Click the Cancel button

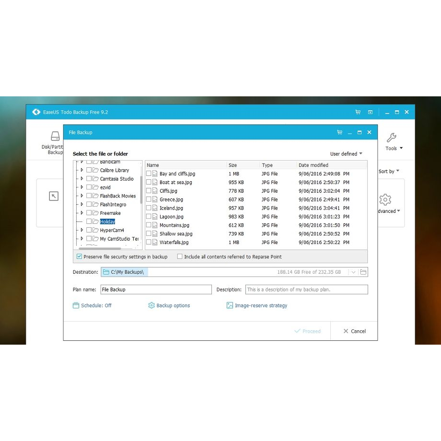tap(354, 331)
